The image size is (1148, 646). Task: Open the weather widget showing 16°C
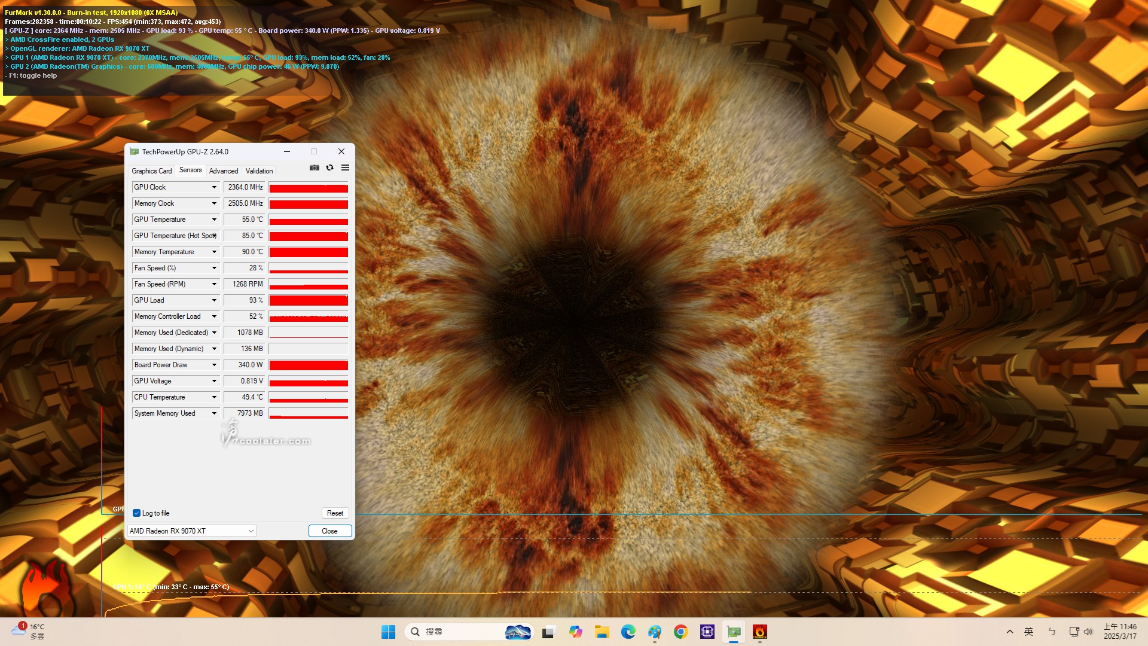28,631
